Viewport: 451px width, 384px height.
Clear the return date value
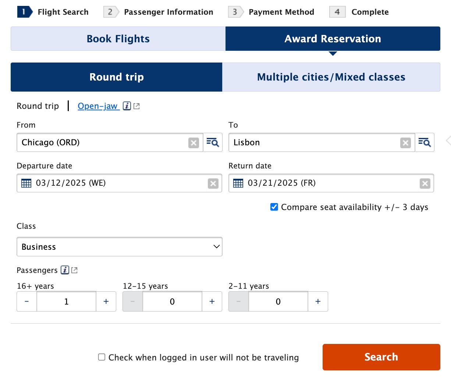tap(425, 184)
